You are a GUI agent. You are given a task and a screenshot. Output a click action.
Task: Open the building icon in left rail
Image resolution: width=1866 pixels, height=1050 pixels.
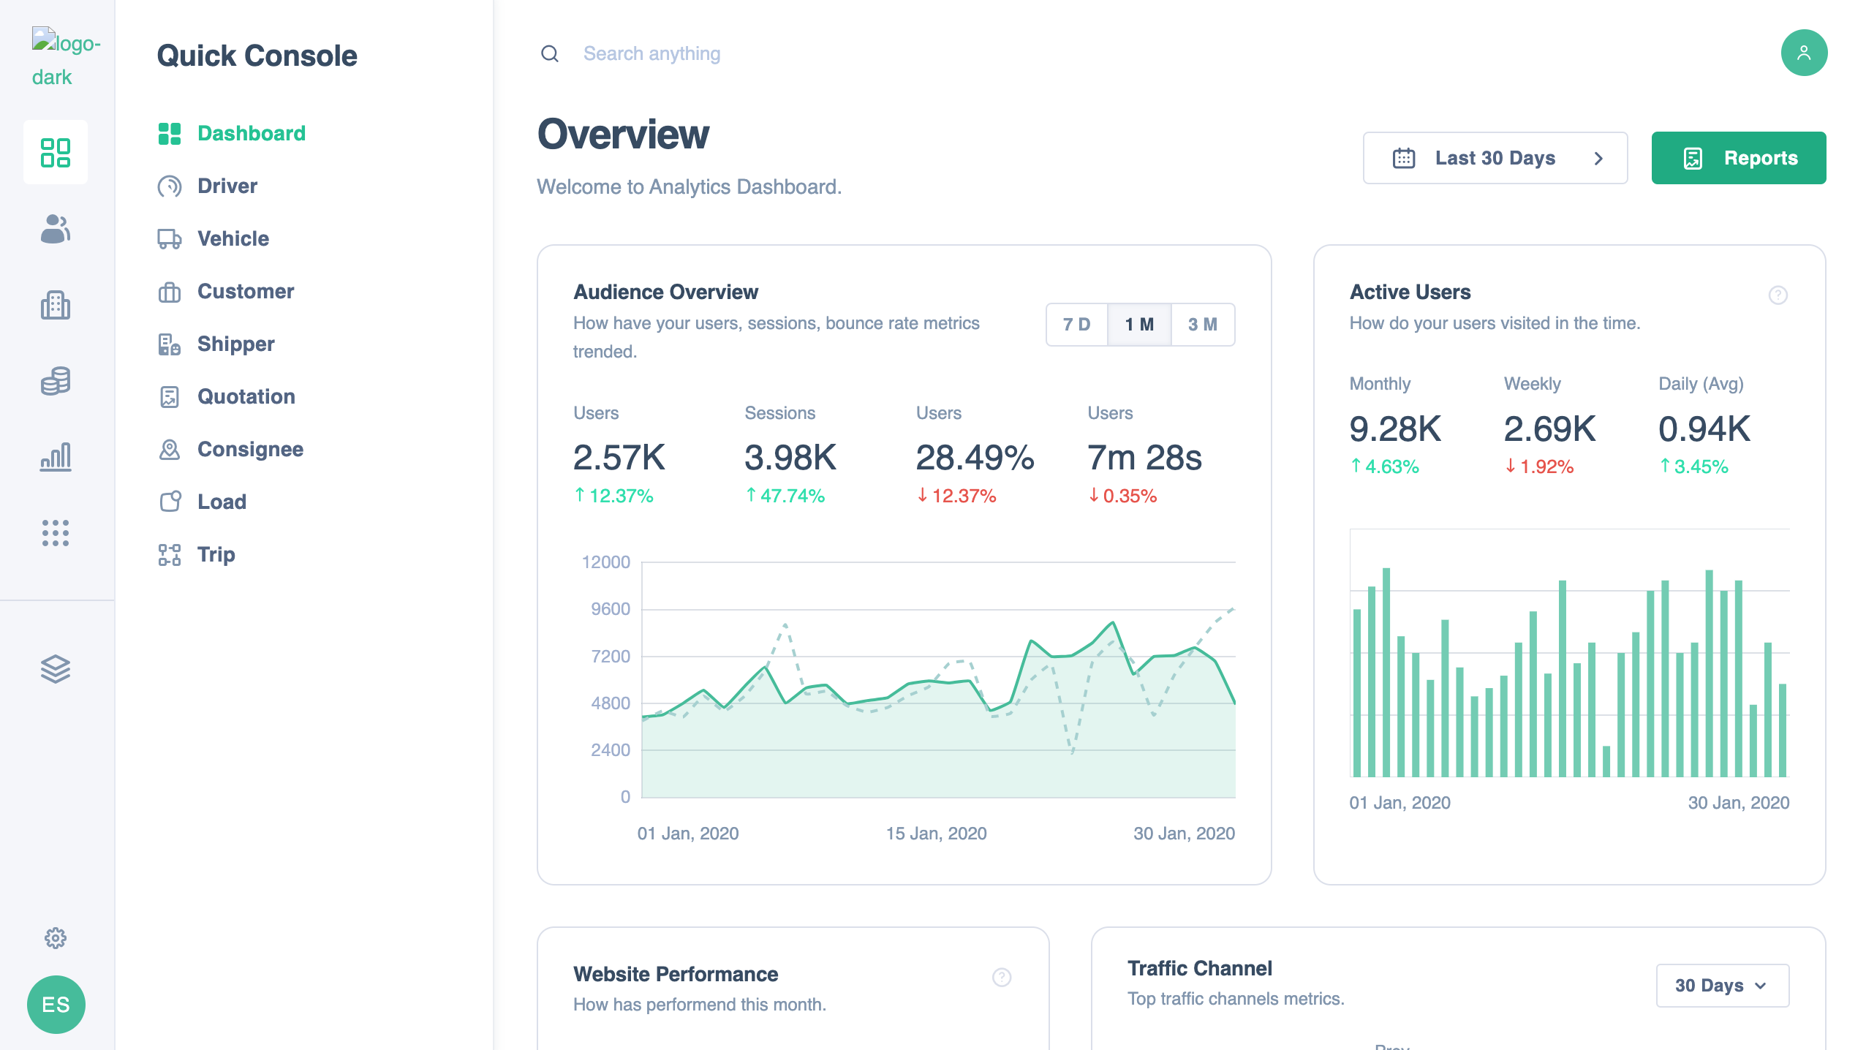[56, 305]
